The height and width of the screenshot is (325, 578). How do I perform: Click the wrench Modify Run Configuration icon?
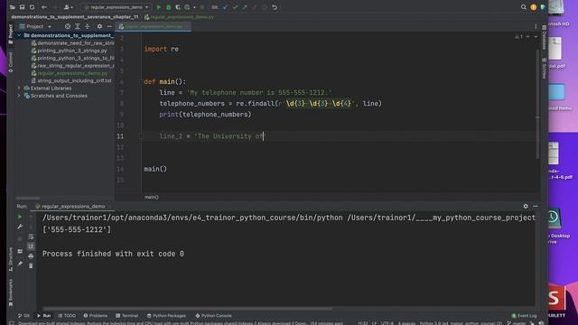click(20, 227)
